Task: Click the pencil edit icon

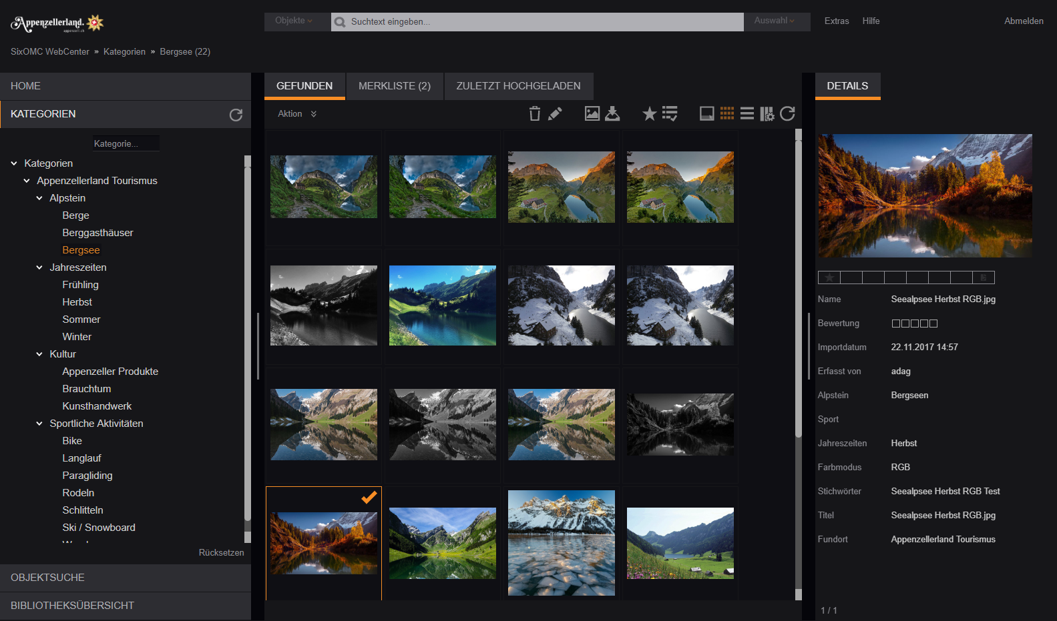Action: point(555,114)
